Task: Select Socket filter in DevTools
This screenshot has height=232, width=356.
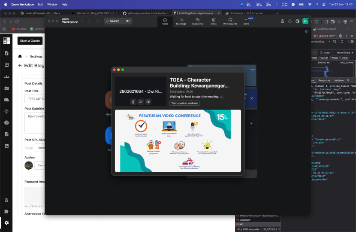Action: coord(324,58)
